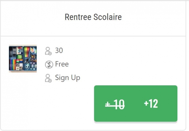189x131 pixels.
Task: Click the participants icon beside 30
Action: pos(48,51)
